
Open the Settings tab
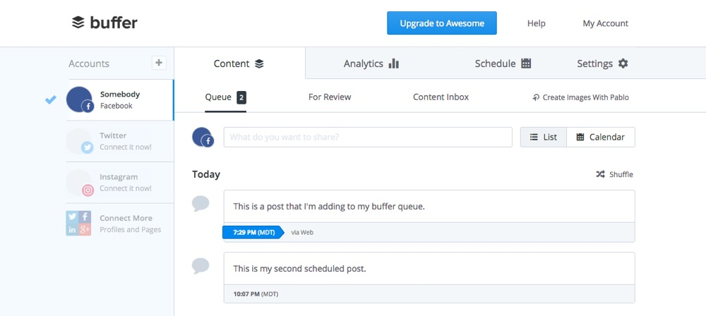click(x=602, y=63)
